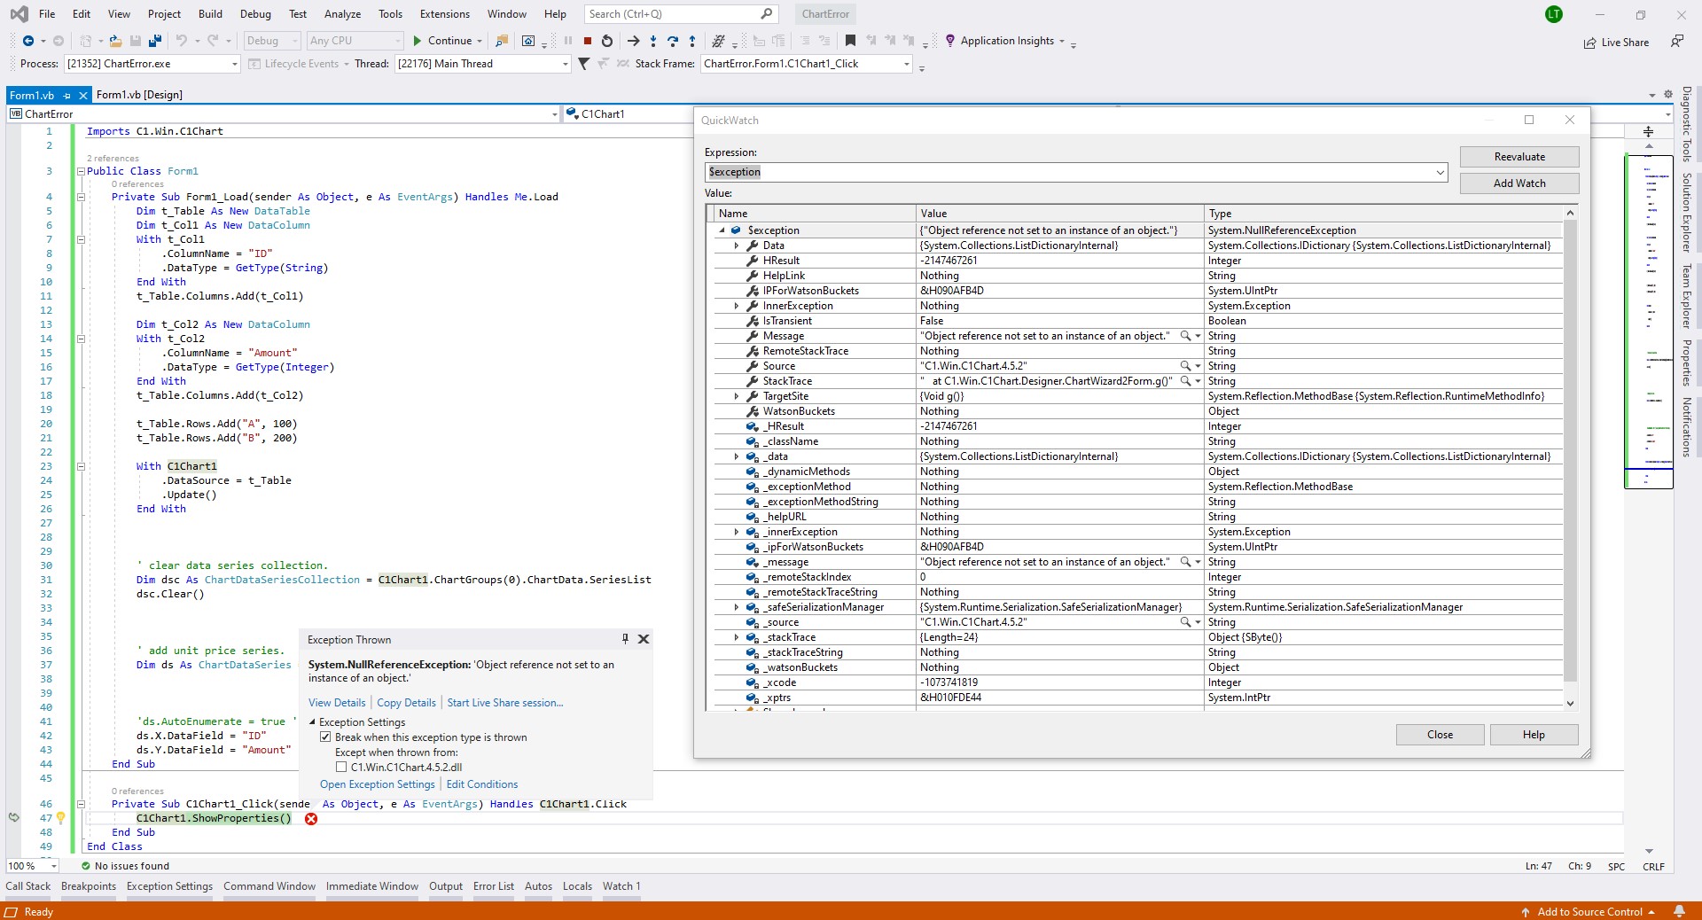Viewport: 1702px width, 920px height.
Task: Open the Process dropdown
Action: (234, 64)
